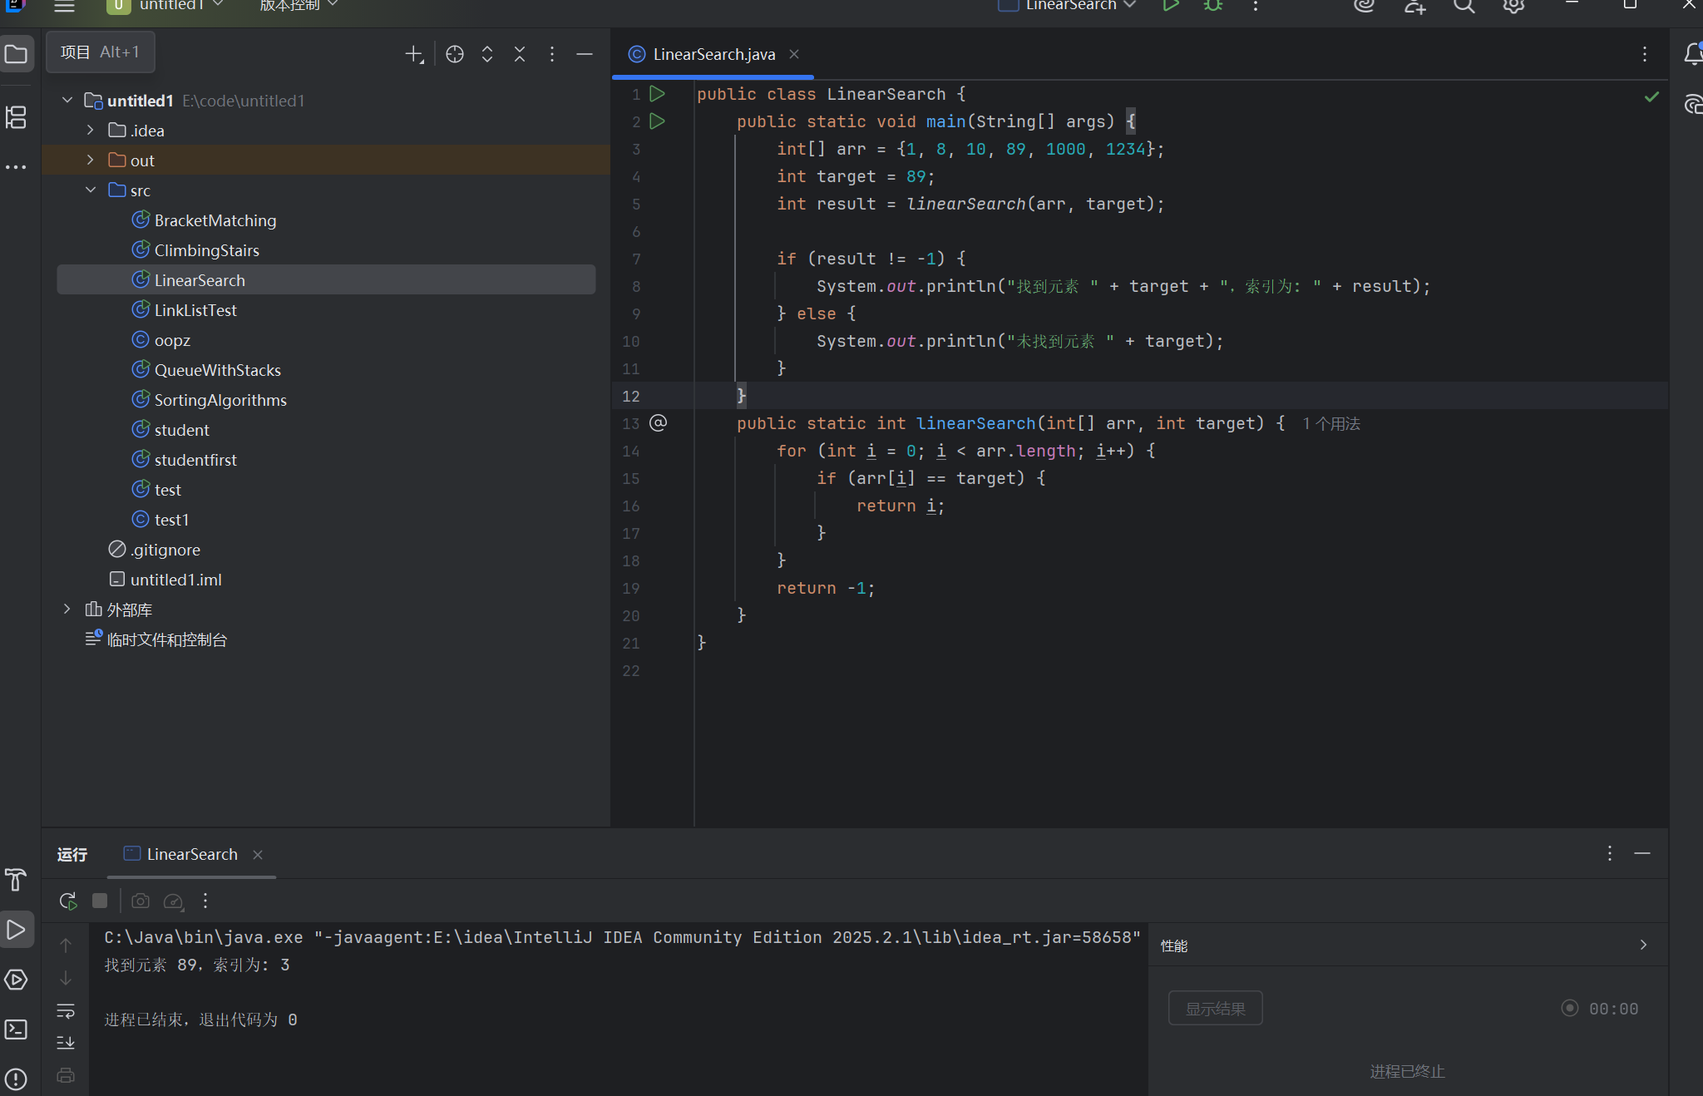
Task: Hide the project panel with minimize icon
Action: point(585,54)
